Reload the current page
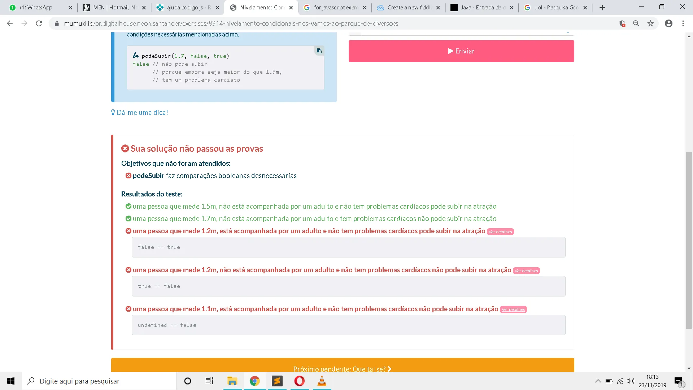Screen dimensions: 693x390 [39, 23]
